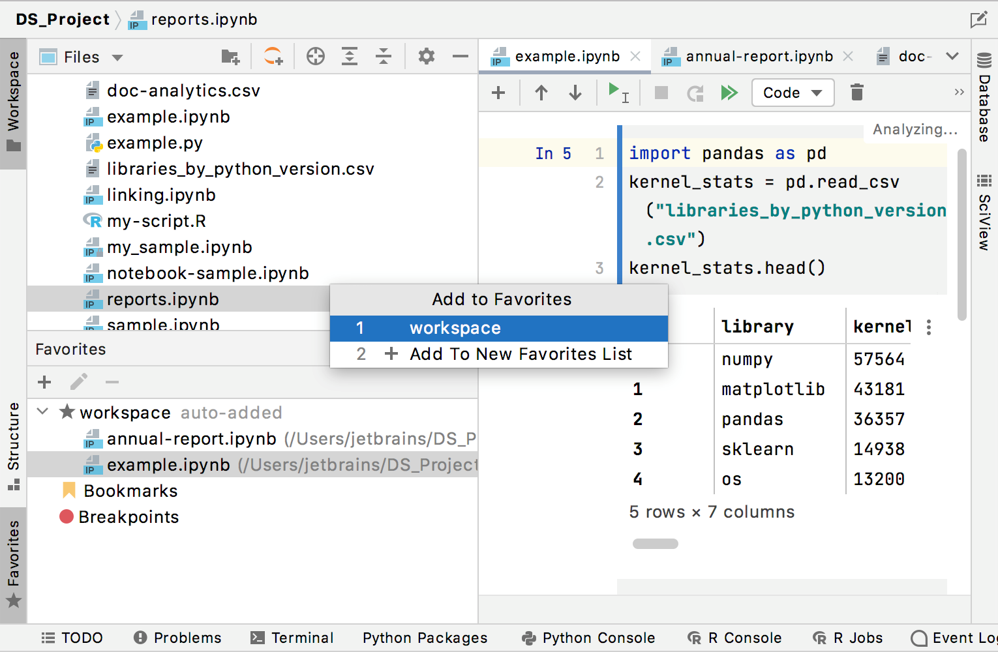The height and width of the screenshot is (652, 998).
Task: Close the annual-report.ipynb tab
Action: (848, 57)
